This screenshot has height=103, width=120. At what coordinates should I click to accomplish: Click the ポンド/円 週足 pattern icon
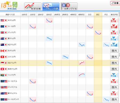pyautogui.click(x=98, y=33)
